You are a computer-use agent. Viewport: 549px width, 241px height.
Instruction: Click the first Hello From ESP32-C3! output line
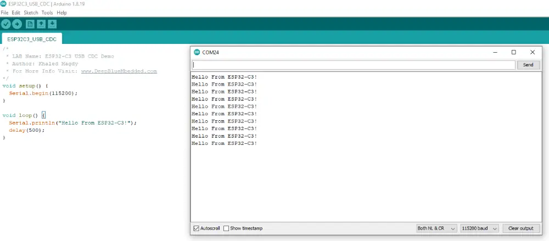[x=225, y=77]
